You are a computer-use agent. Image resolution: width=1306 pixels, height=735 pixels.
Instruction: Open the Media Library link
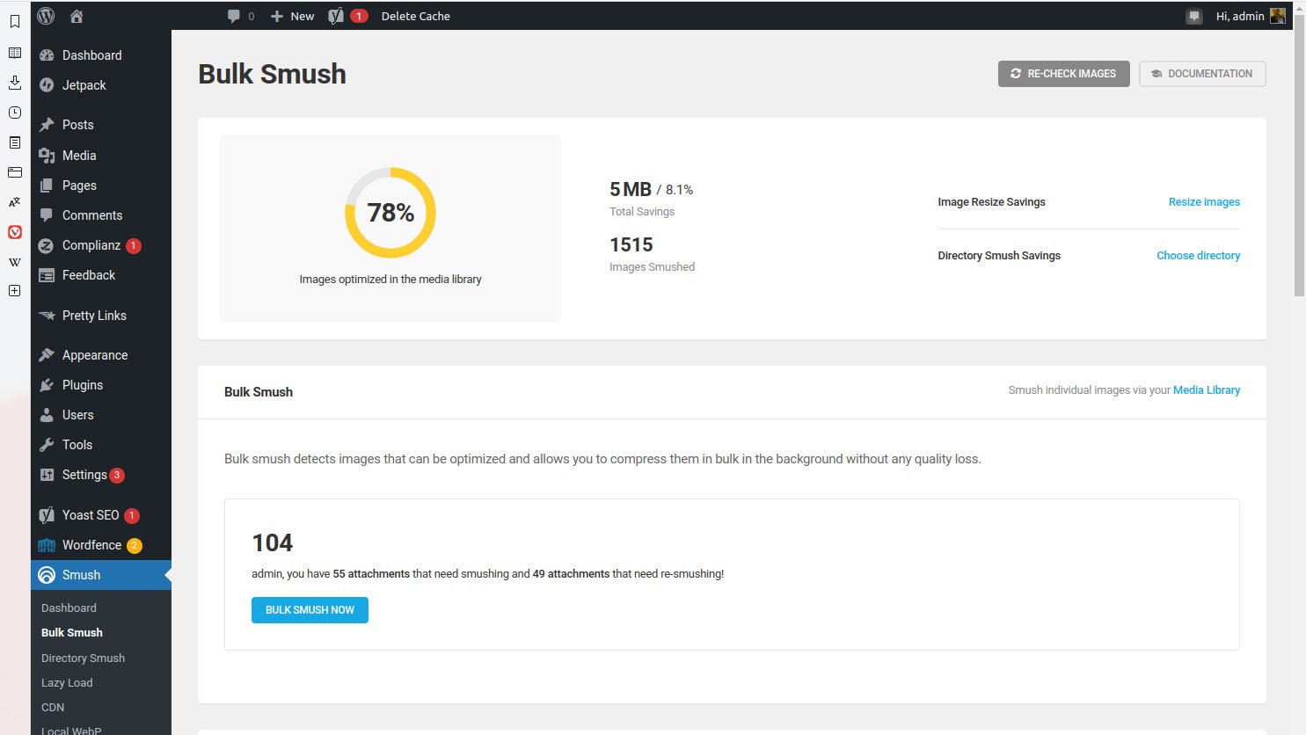(1207, 390)
